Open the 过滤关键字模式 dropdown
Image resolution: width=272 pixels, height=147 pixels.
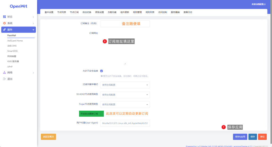click(125, 85)
